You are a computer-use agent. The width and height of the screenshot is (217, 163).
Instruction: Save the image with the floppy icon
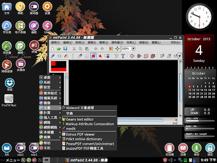click(65, 49)
